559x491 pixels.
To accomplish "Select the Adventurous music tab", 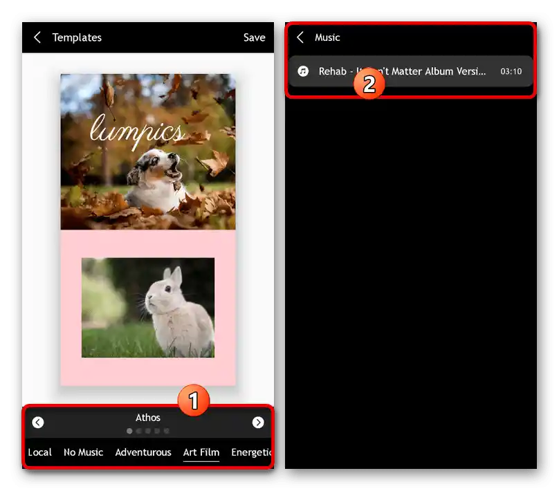I will click(x=143, y=452).
